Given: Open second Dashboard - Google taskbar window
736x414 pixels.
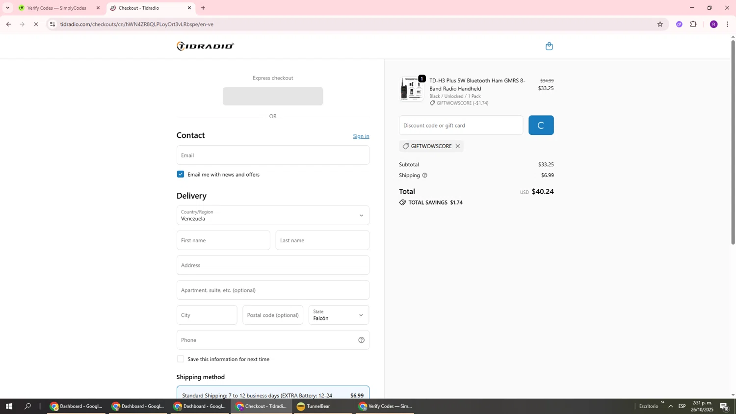Looking at the screenshot, I should (x=138, y=406).
